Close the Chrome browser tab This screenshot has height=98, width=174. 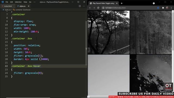coord(117,3)
